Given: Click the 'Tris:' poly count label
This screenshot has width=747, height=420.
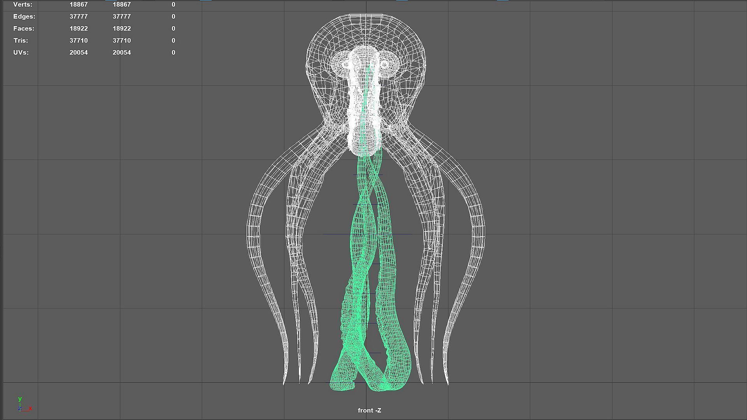Looking at the screenshot, I should pyautogui.click(x=21, y=40).
